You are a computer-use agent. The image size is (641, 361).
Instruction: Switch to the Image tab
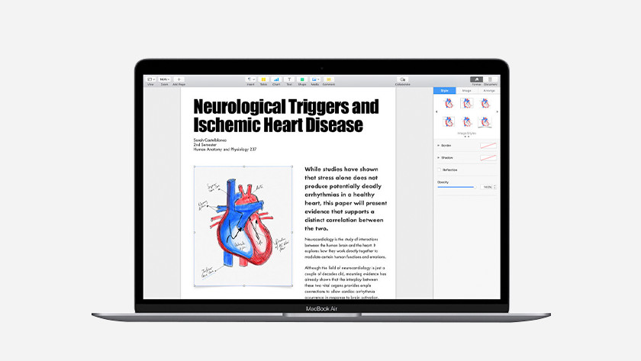click(466, 90)
